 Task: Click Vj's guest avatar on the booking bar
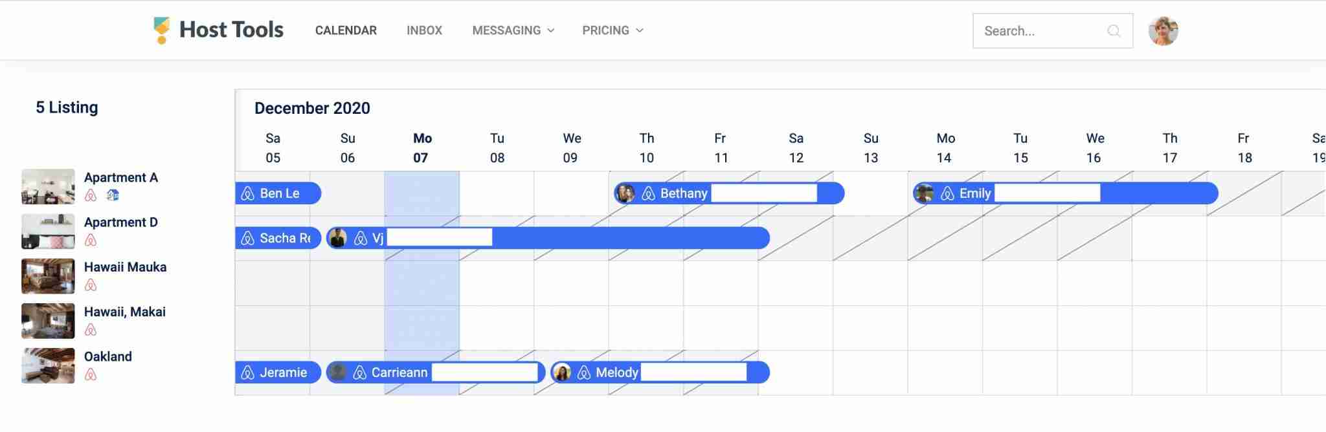tap(337, 237)
